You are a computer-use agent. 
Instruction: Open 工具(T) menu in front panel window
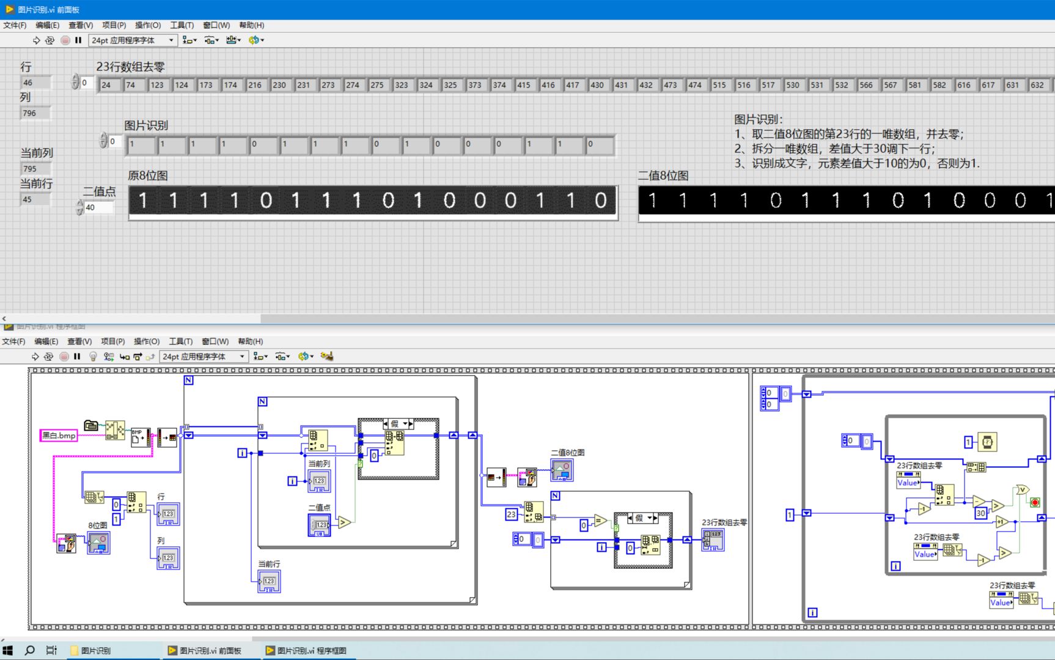(x=182, y=25)
